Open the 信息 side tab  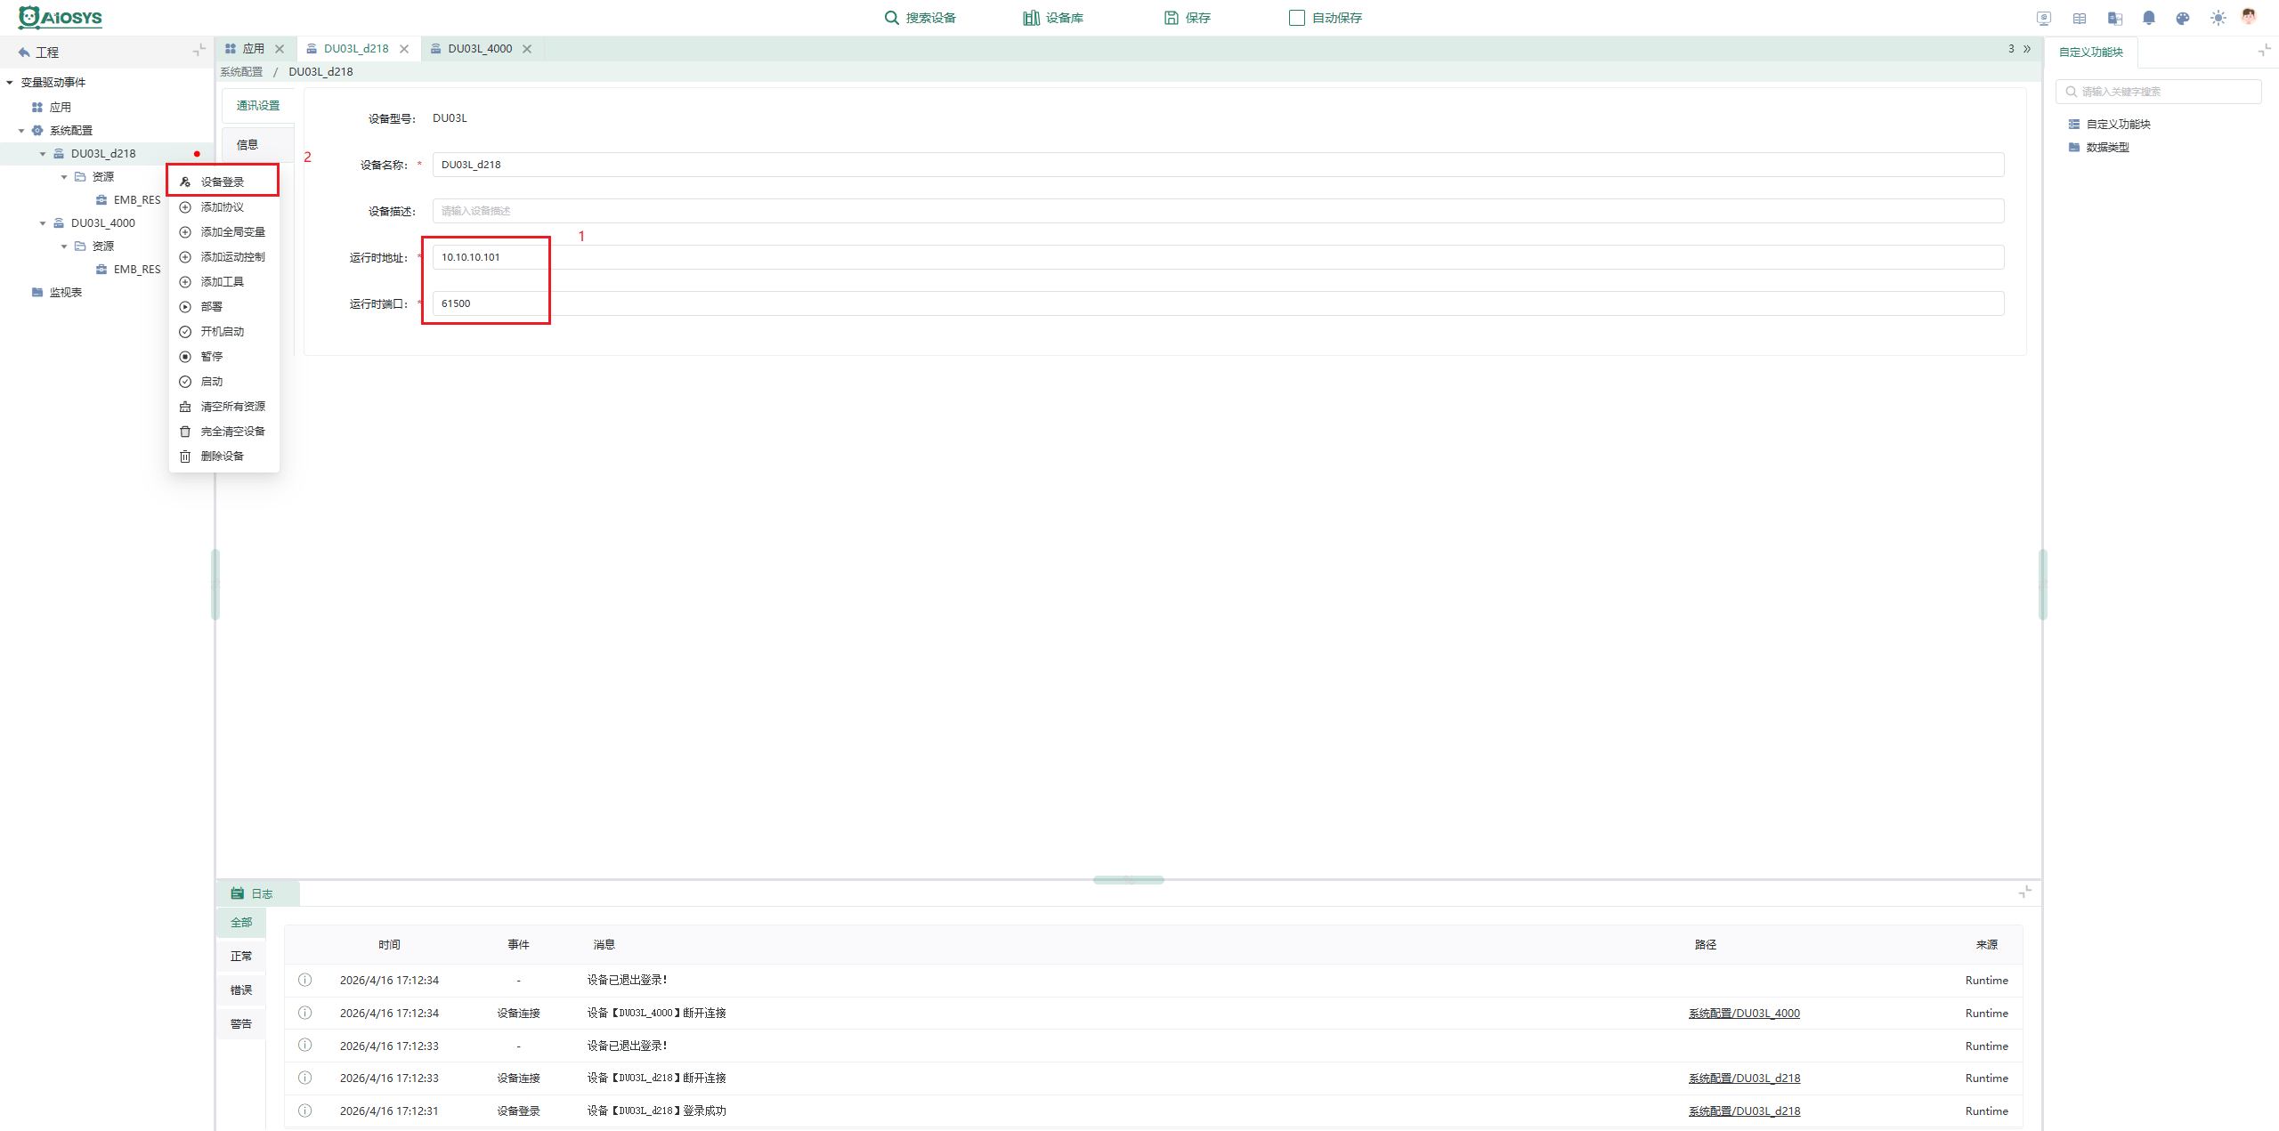258,145
